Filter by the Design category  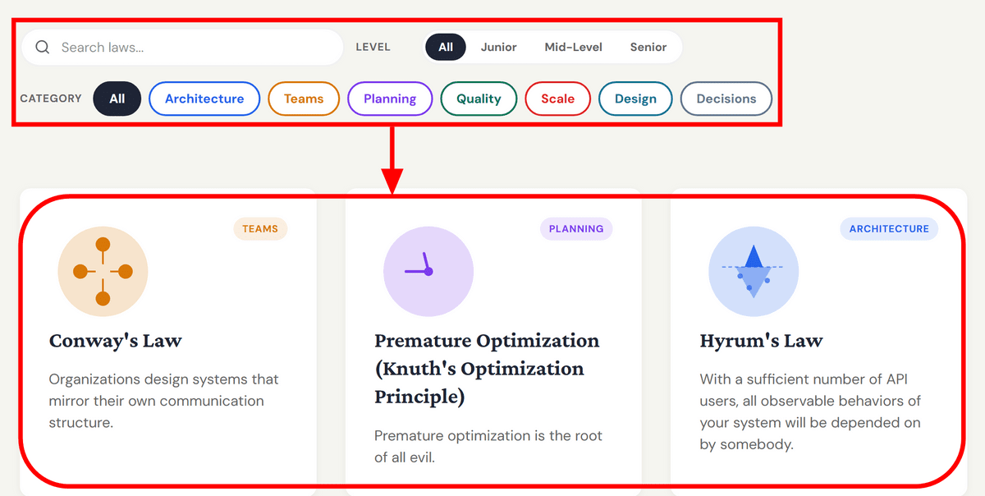(x=635, y=99)
